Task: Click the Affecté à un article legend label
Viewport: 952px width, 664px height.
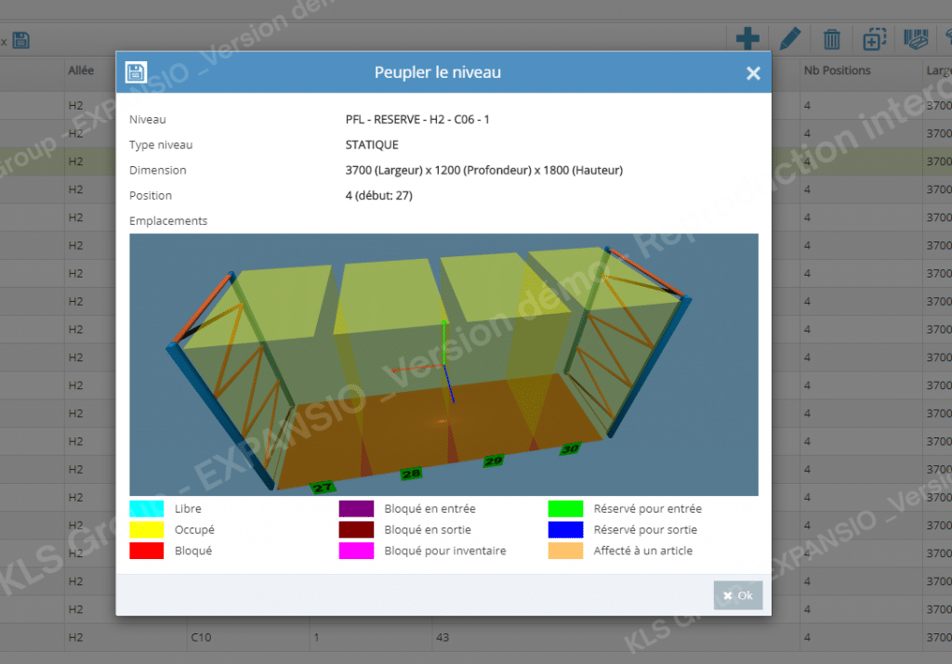Action: pyautogui.click(x=643, y=551)
